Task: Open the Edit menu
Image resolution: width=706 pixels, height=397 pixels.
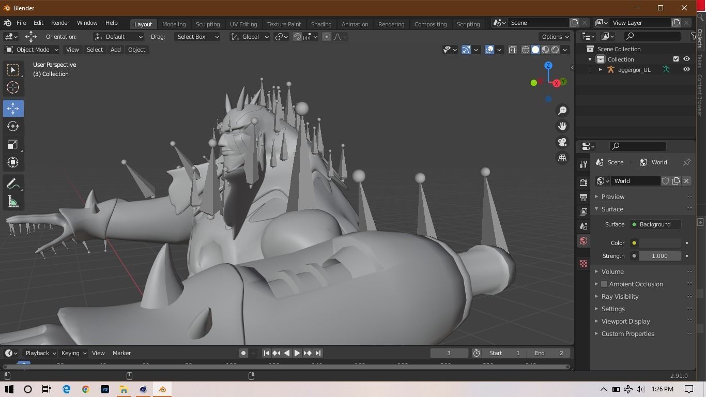Action: pyautogui.click(x=38, y=23)
